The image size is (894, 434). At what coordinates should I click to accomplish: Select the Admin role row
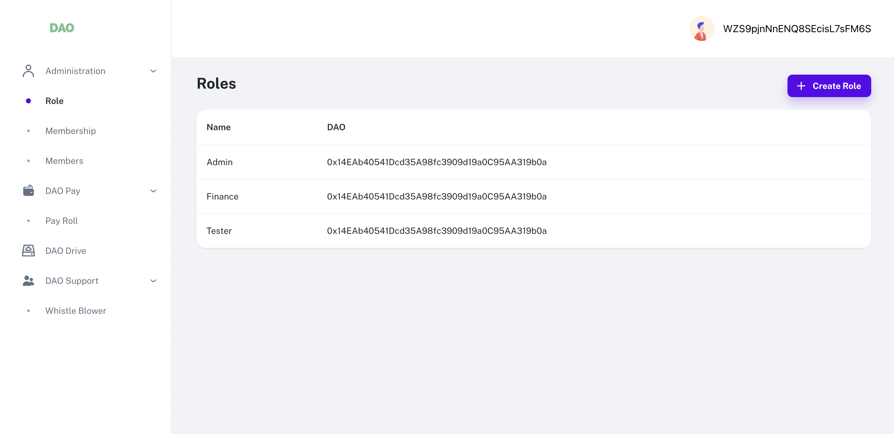click(x=220, y=162)
